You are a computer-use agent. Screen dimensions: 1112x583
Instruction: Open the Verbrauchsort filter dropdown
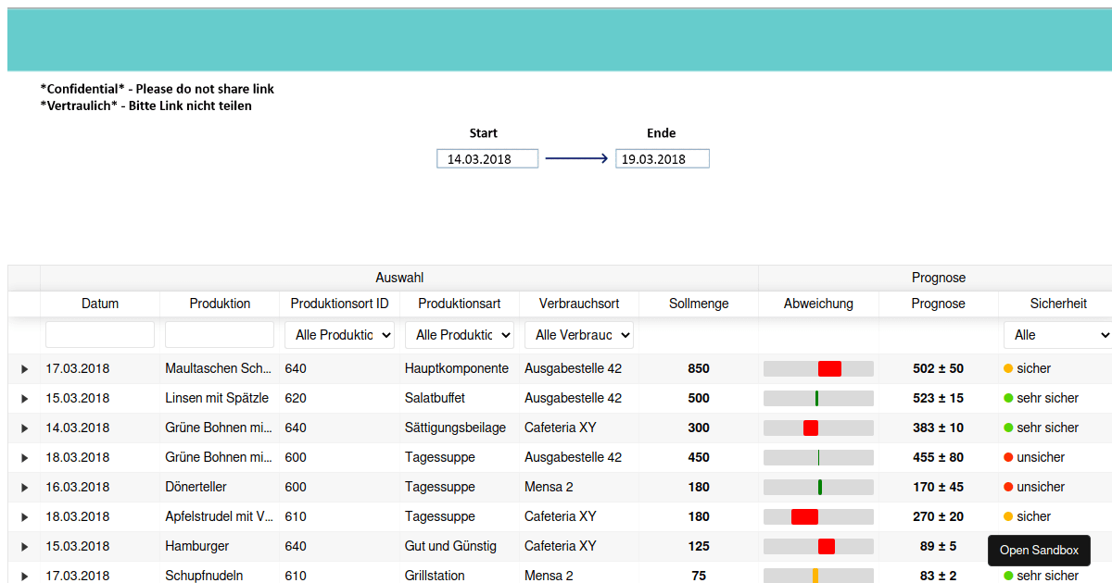(578, 334)
